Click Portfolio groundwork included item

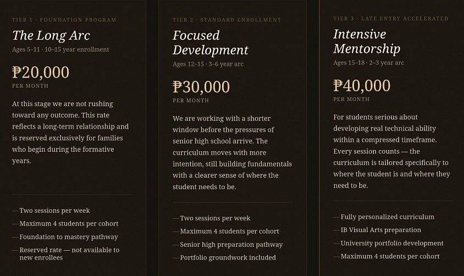pos(228,257)
